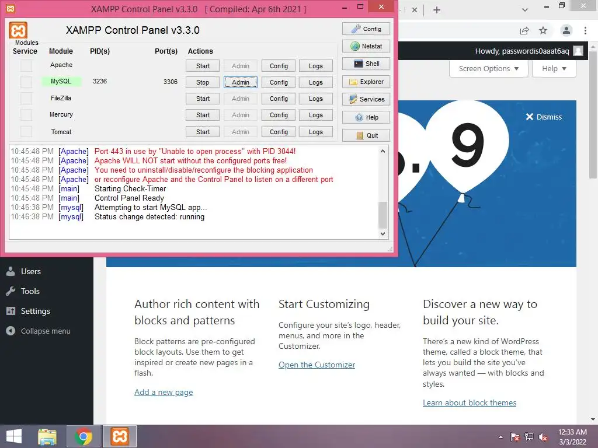Quit the XAMPP Control Panel

click(x=366, y=135)
